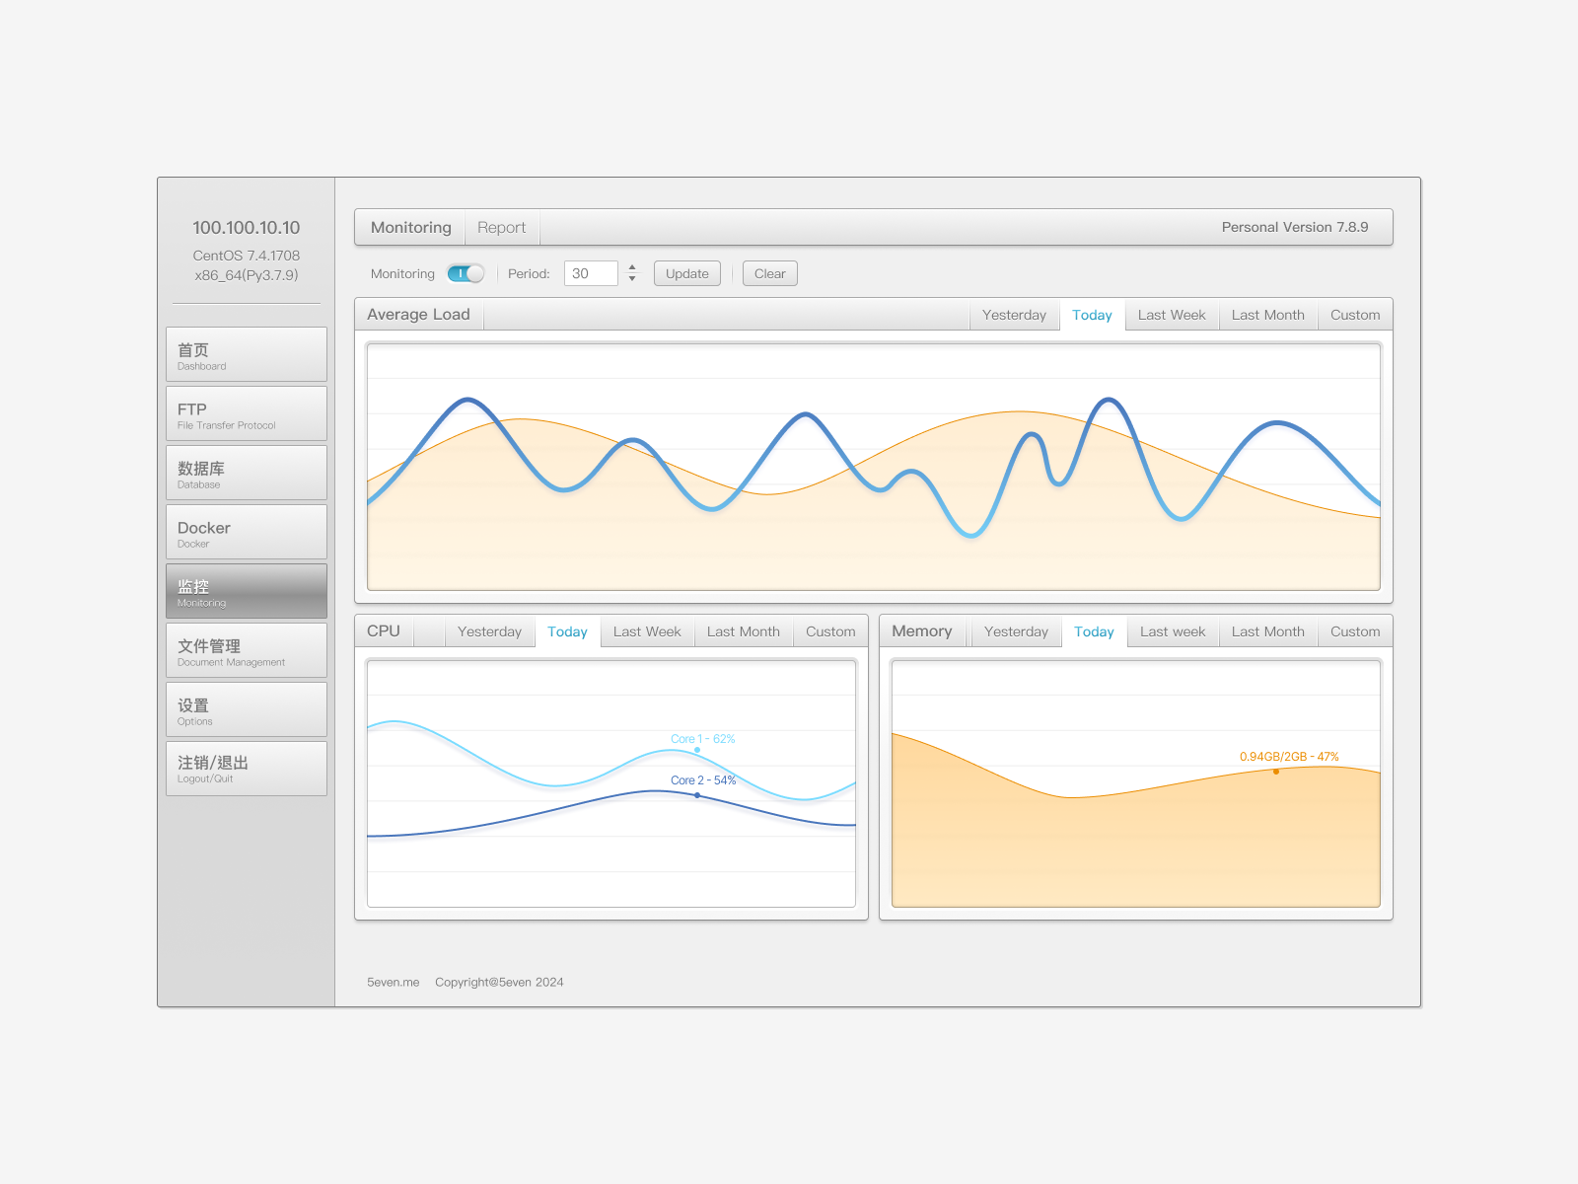Viewport: 1578px width, 1184px height.
Task: Click the Core 1 data point marker
Action: pyautogui.click(x=697, y=750)
